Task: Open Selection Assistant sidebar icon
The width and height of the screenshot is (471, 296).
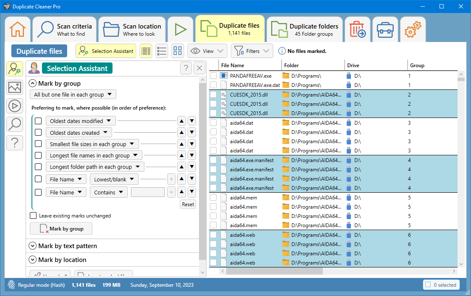Action: click(15, 69)
